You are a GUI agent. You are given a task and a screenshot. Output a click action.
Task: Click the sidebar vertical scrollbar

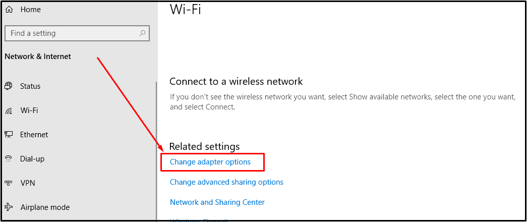click(156, 151)
